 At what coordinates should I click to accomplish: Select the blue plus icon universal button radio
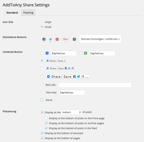[42, 53]
